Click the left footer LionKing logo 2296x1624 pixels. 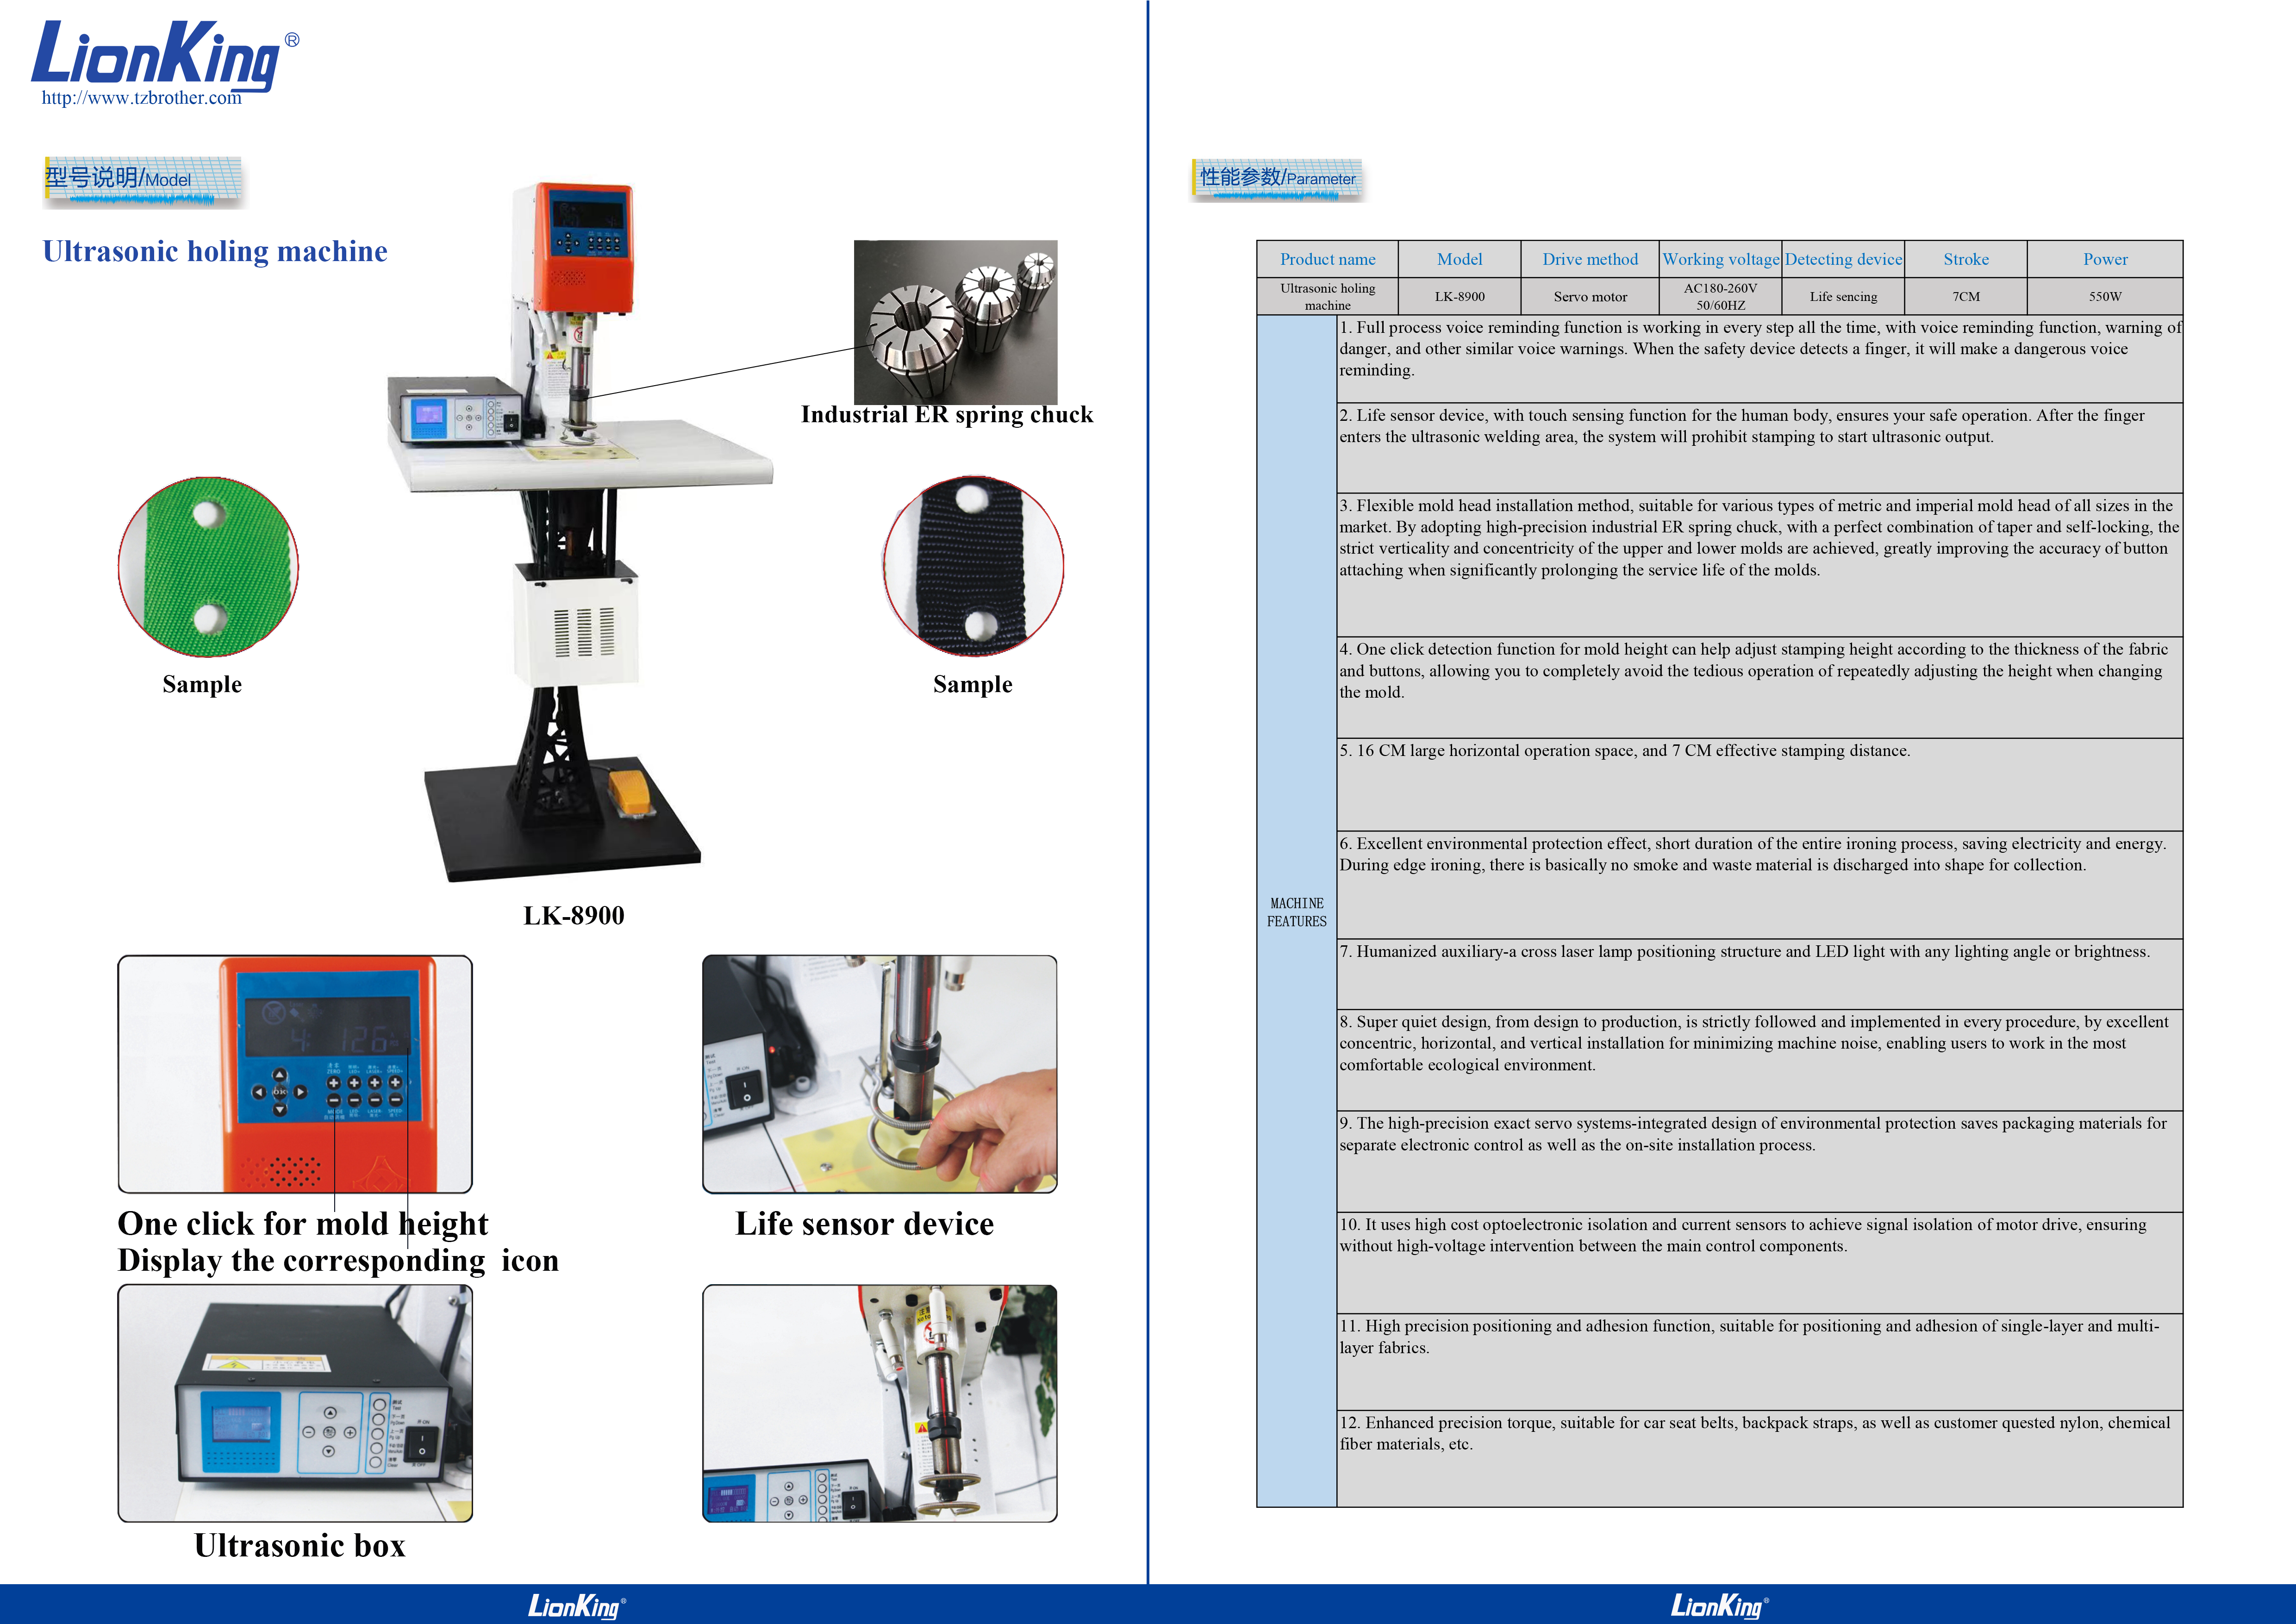tap(576, 1606)
